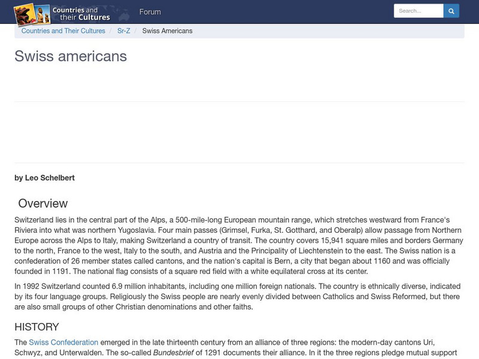Click the site logo picture in navbar
This screenshot has height=359, width=479.
coord(32,12)
